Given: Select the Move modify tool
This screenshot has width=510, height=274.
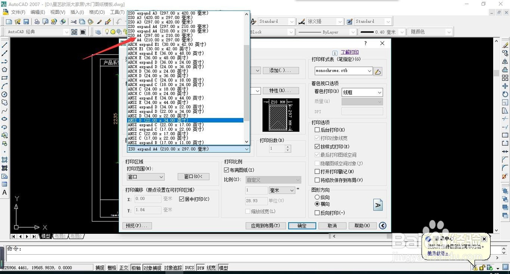Looking at the screenshot, I should (x=505, y=86).
